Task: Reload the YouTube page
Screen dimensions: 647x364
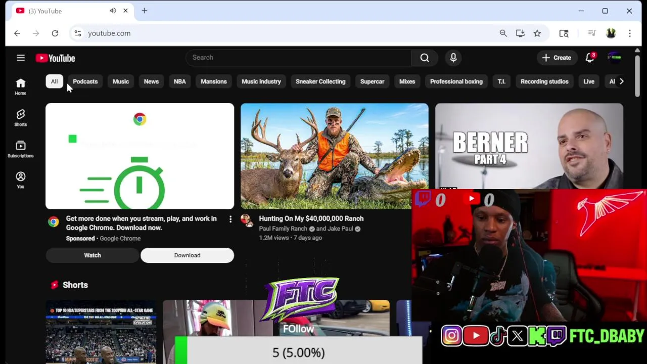Action: click(x=55, y=33)
